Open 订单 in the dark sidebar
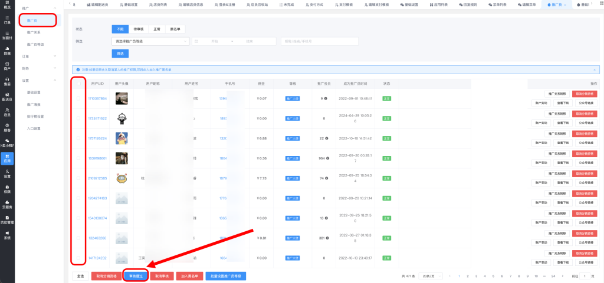 (x=7, y=19)
